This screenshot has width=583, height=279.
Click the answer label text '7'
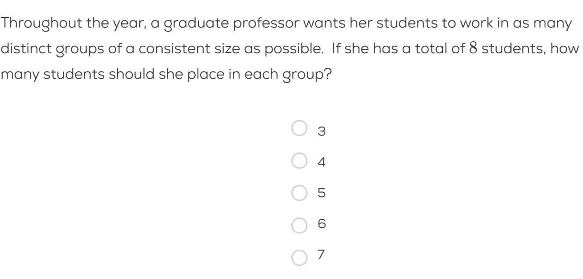pos(321,255)
